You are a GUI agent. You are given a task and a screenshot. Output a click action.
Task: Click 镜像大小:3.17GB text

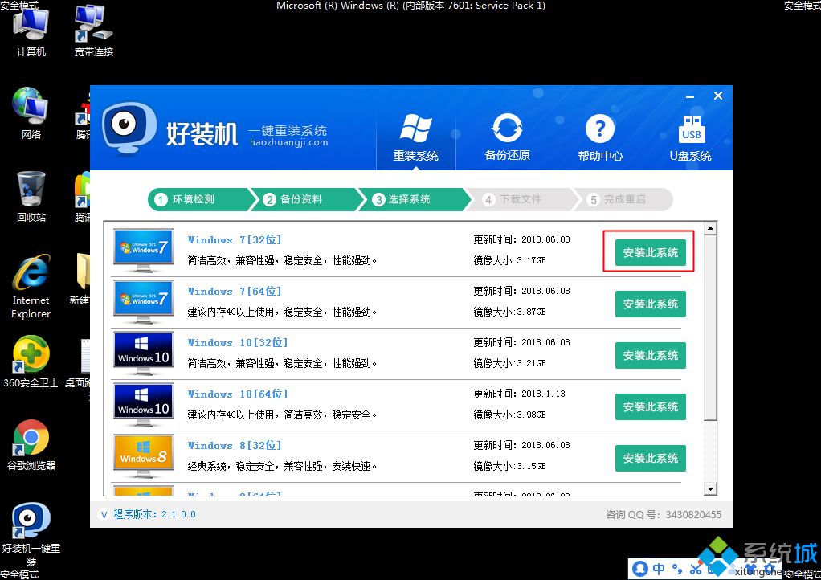point(509,260)
